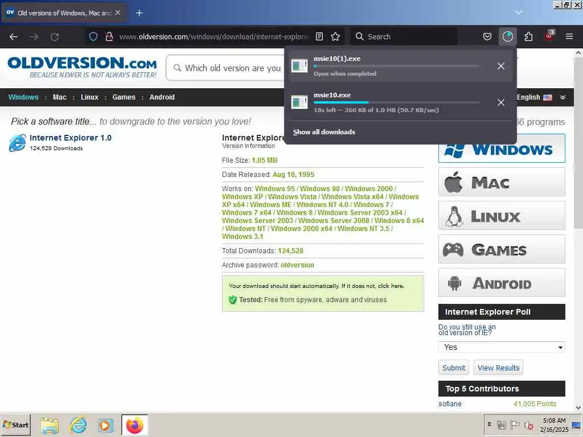This screenshot has height=437, width=583.
Task: Launch Internet Explorer from the taskbar
Action: click(79, 426)
